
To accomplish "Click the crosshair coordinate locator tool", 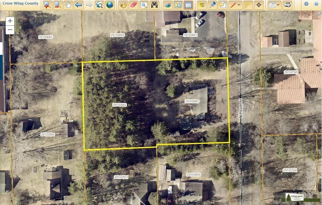I will (x=259, y=5).
